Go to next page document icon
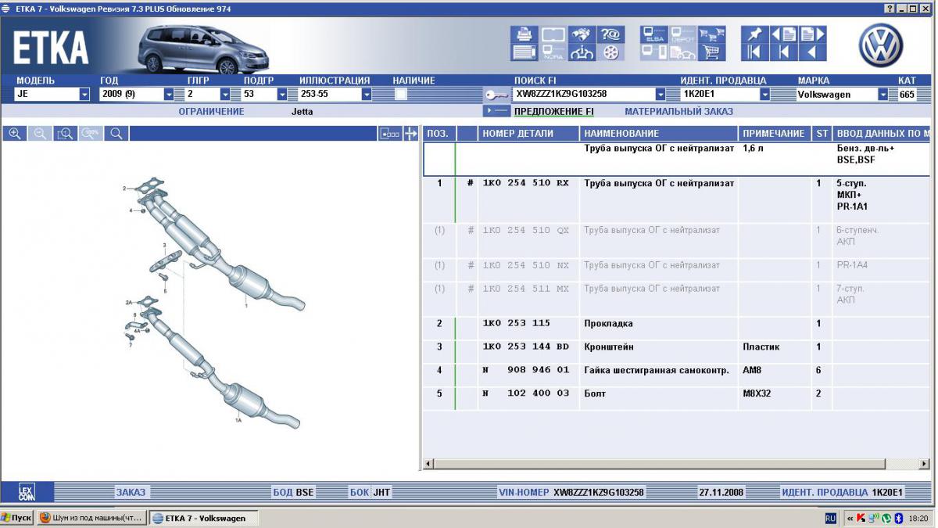938x528 pixels. [x=812, y=34]
